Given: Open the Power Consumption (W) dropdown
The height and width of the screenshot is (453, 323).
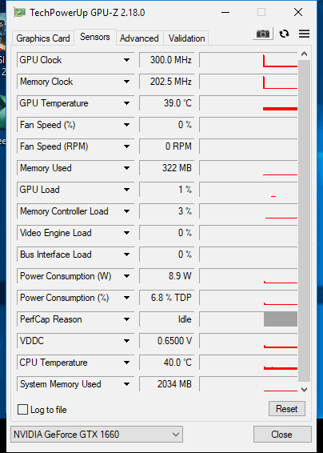Looking at the screenshot, I should point(126,276).
